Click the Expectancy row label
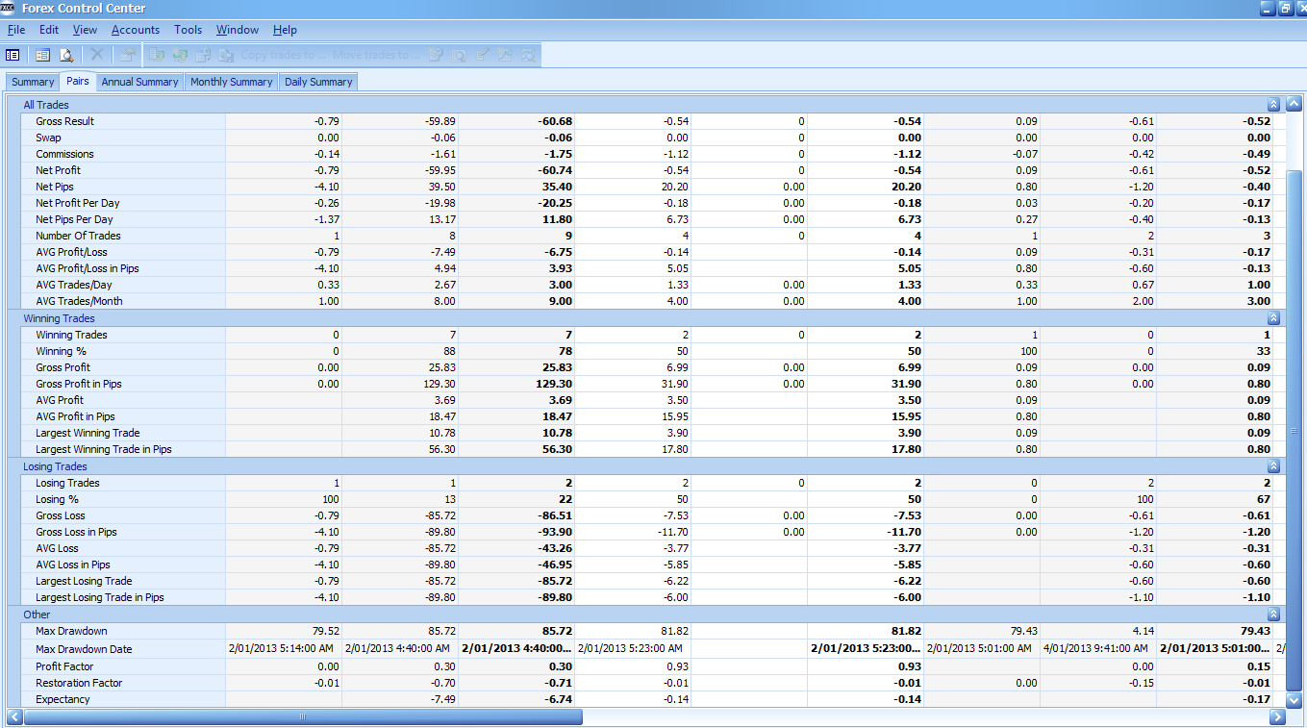The image size is (1307, 728). click(x=63, y=699)
